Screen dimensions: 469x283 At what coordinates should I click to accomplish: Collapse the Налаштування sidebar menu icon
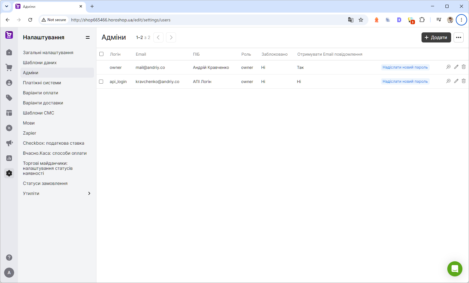[x=88, y=37]
